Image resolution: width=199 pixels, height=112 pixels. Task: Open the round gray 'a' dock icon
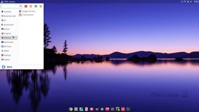(x=102, y=109)
